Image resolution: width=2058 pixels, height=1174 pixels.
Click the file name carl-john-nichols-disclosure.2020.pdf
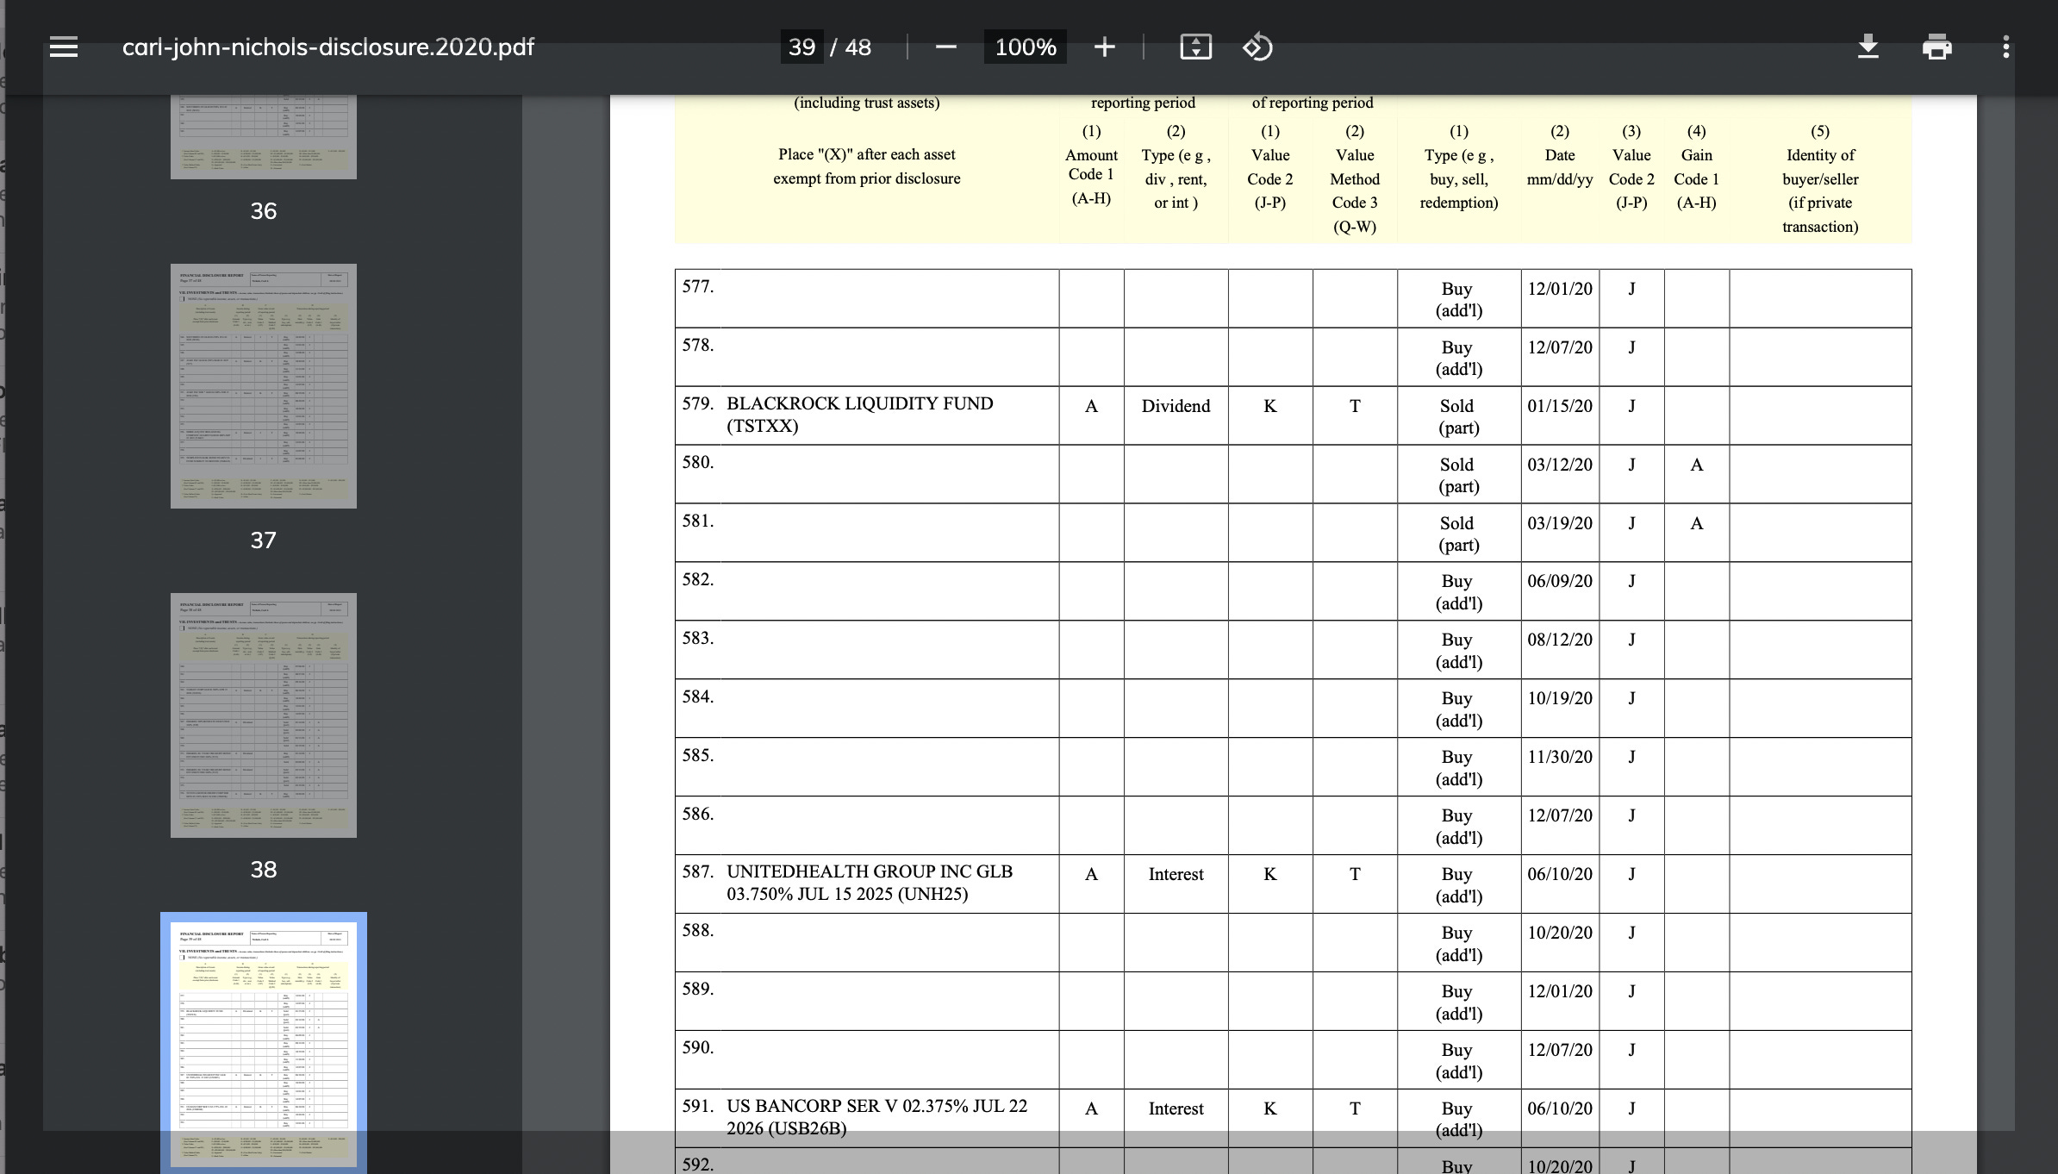click(328, 47)
